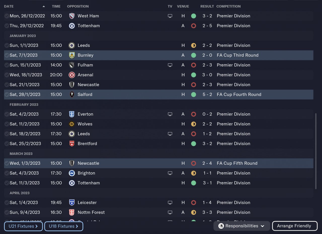Open the Arsenal club badge
The height and width of the screenshot is (234, 322).
(72, 75)
